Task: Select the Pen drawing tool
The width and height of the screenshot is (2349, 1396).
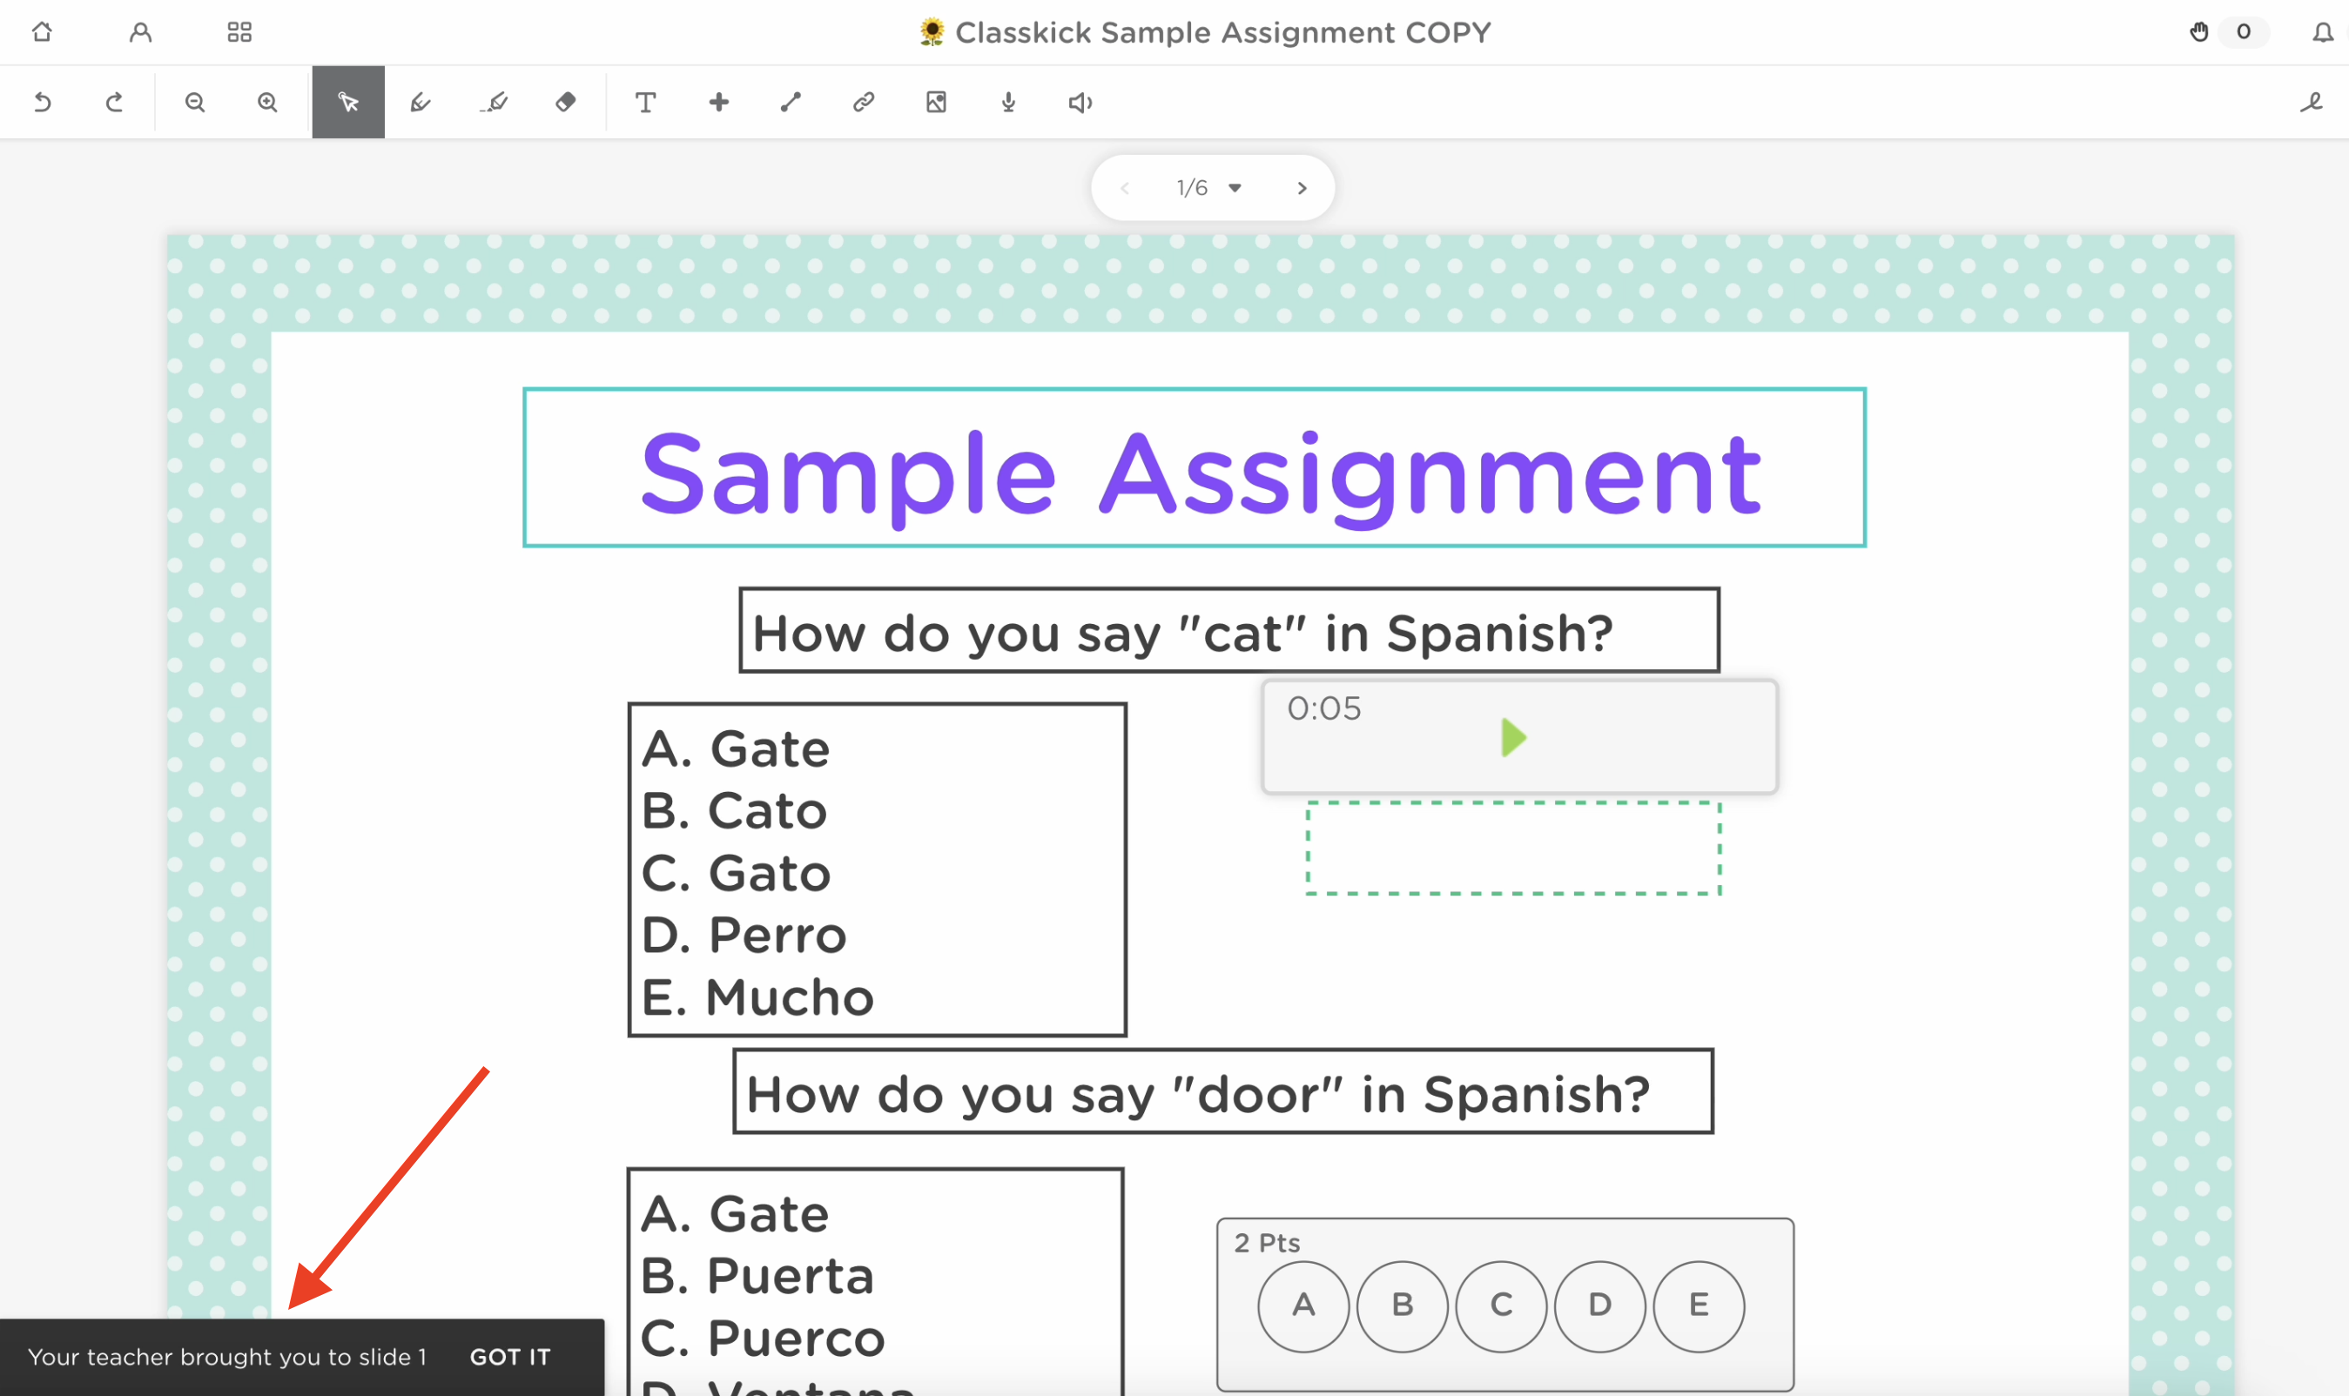Action: tap(421, 102)
